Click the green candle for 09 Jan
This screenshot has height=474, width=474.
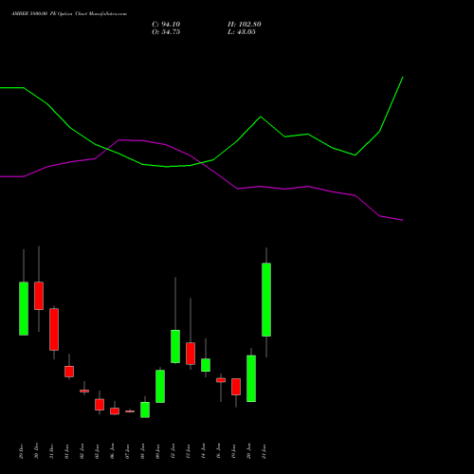point(160,386)
